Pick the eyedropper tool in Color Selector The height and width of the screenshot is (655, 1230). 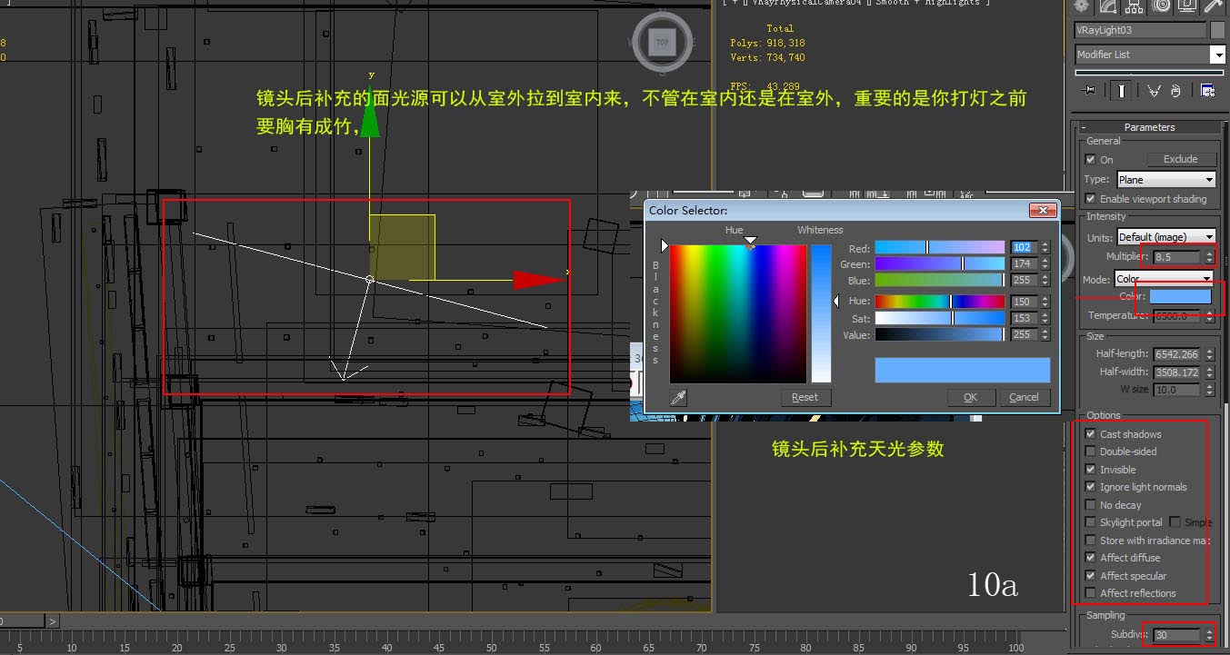click(x=678, y=397)
